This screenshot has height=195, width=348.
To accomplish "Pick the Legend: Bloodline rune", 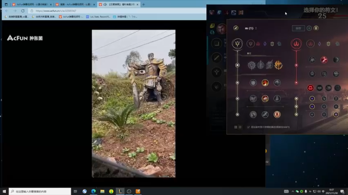I will pos(277,99).
